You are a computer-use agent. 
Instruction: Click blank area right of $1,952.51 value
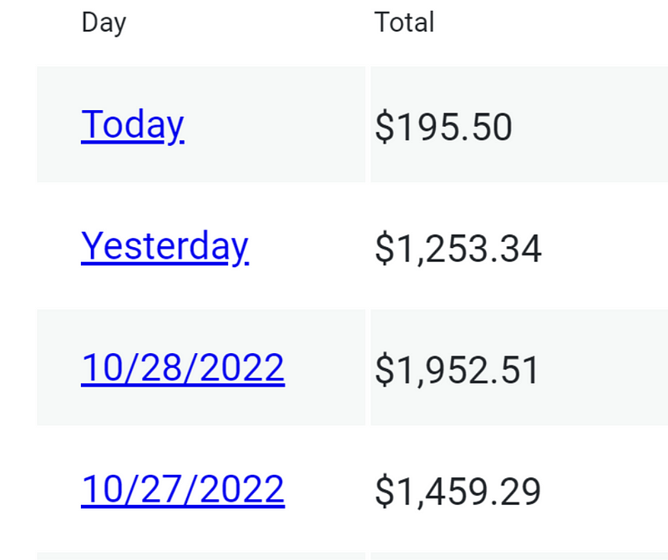pos(603,367)
